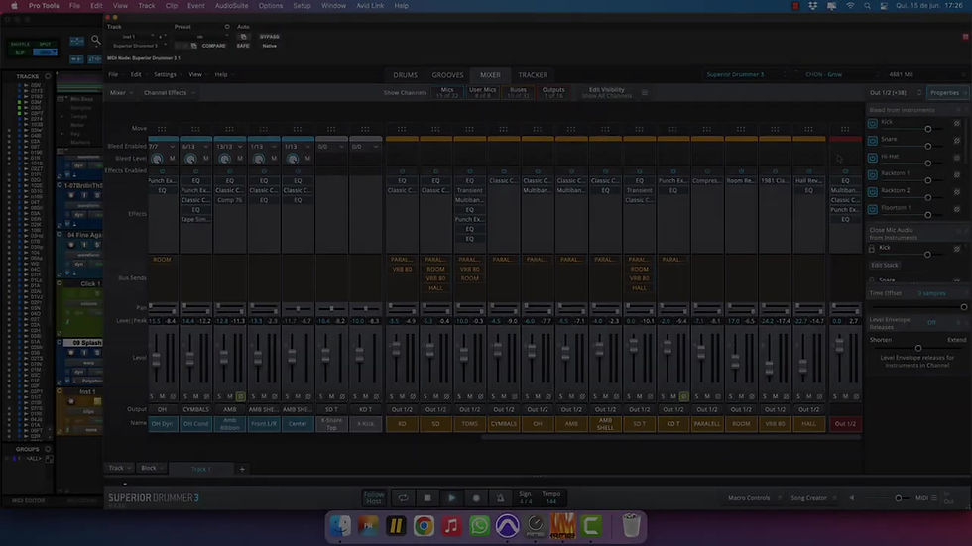Image resolution: width=972 pixels, height=546 pixels.
Task: Open WhatsApp from the Dock
Action: tap(479, 526)
